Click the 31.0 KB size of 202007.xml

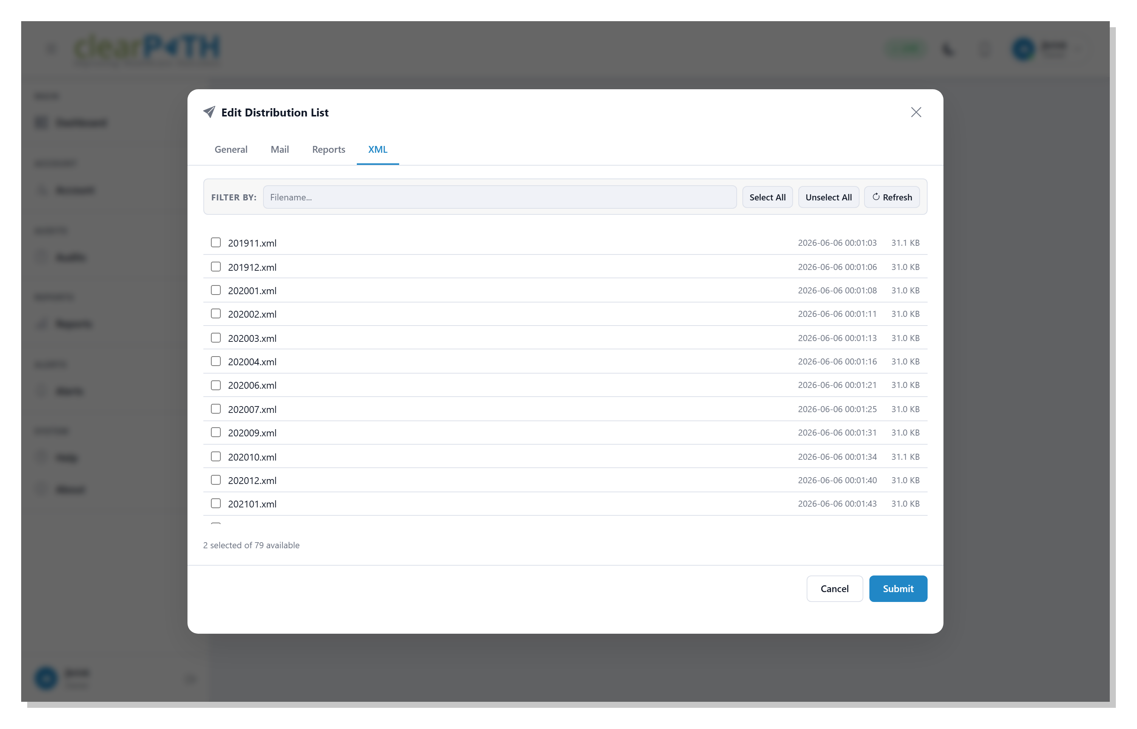[905, 409]
